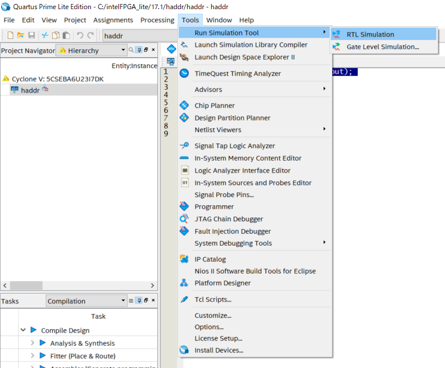Float the Tasks panel window
Image resolution: width=445 pixels, height=368 pixels.
point(146,300)
